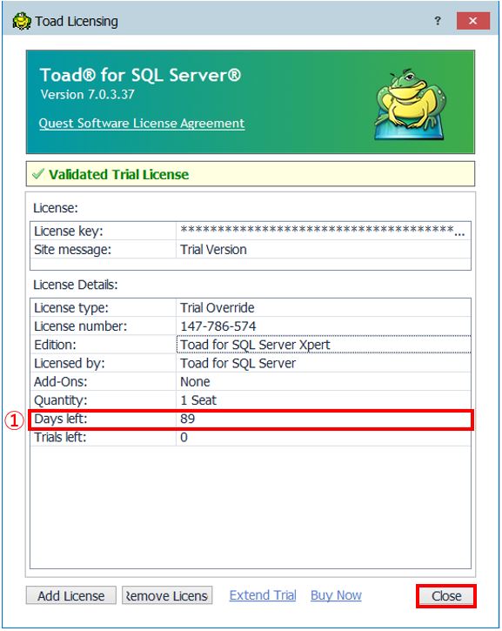This screenshot has height=631, width=502.
Task: Close the Toad Licensing window with X
Action: pyautogui.click(x=473, y=21)
